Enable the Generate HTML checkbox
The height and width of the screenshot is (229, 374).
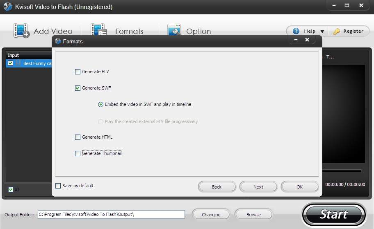(78, 137)
